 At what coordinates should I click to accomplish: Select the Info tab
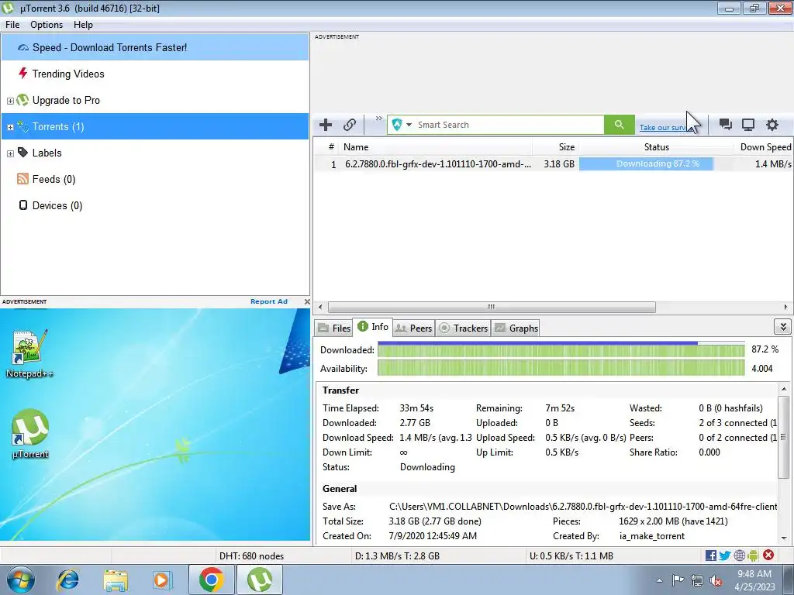click(373, 327)
